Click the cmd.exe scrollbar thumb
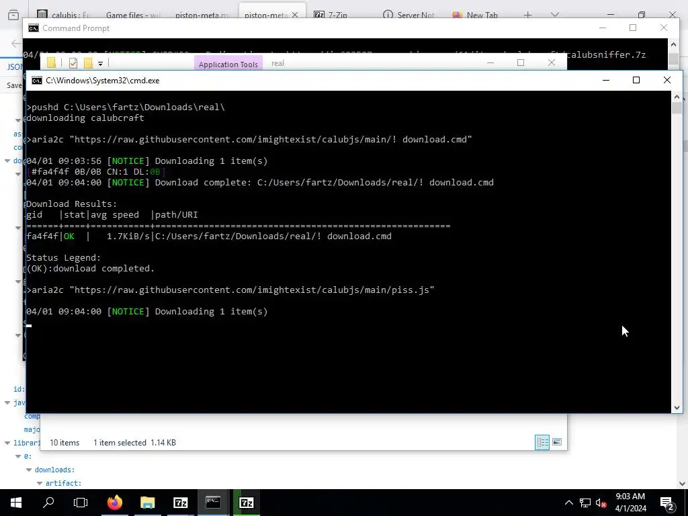 (x=677, y=108)
